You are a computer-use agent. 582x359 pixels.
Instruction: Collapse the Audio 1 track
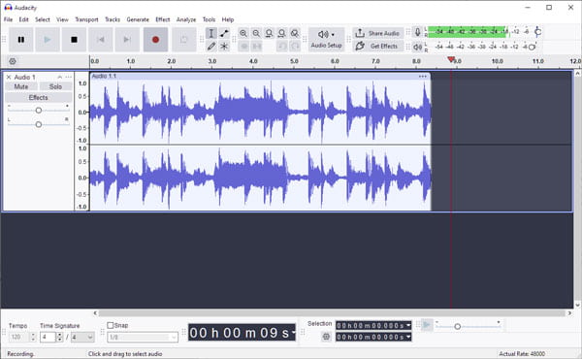[x=59, y=78]
